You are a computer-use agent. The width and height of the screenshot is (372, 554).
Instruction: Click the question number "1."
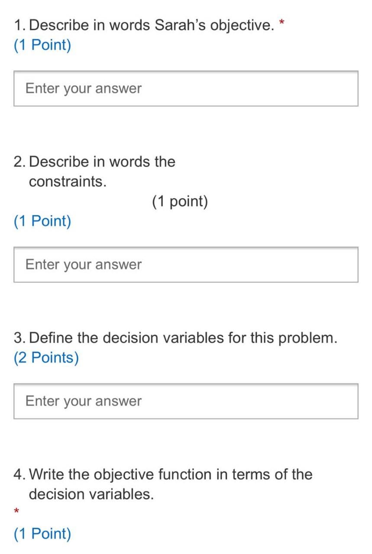coord(19,26)
